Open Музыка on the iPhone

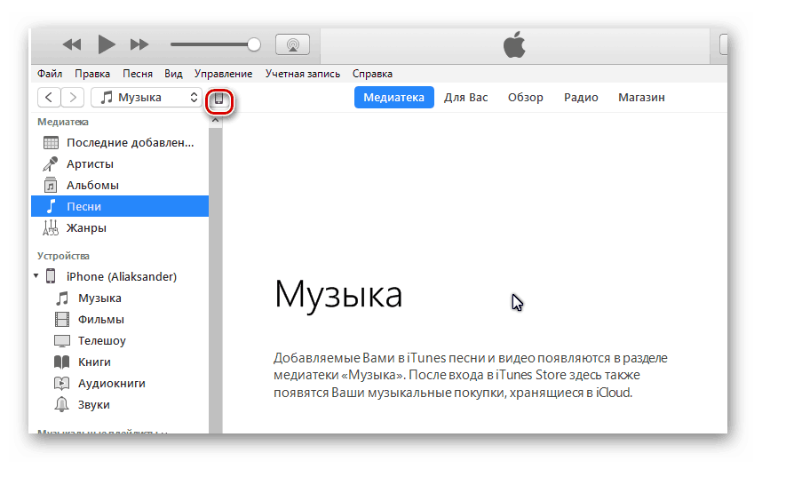(99, 298)
